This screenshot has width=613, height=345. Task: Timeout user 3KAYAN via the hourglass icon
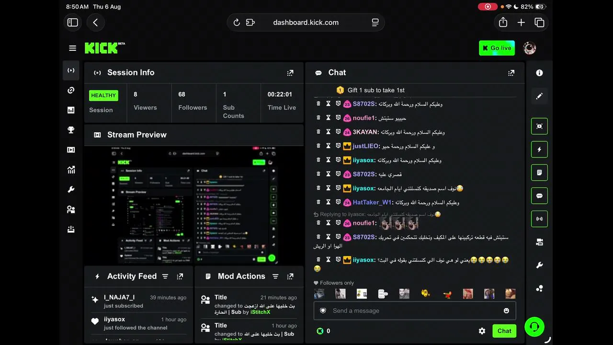pyautogui.click(x=329, y=132)
